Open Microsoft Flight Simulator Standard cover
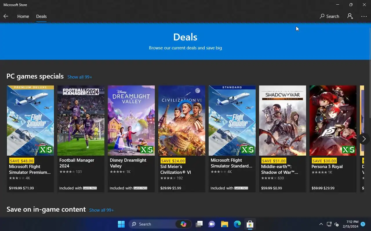371x231 pixels. coord(232,120)
